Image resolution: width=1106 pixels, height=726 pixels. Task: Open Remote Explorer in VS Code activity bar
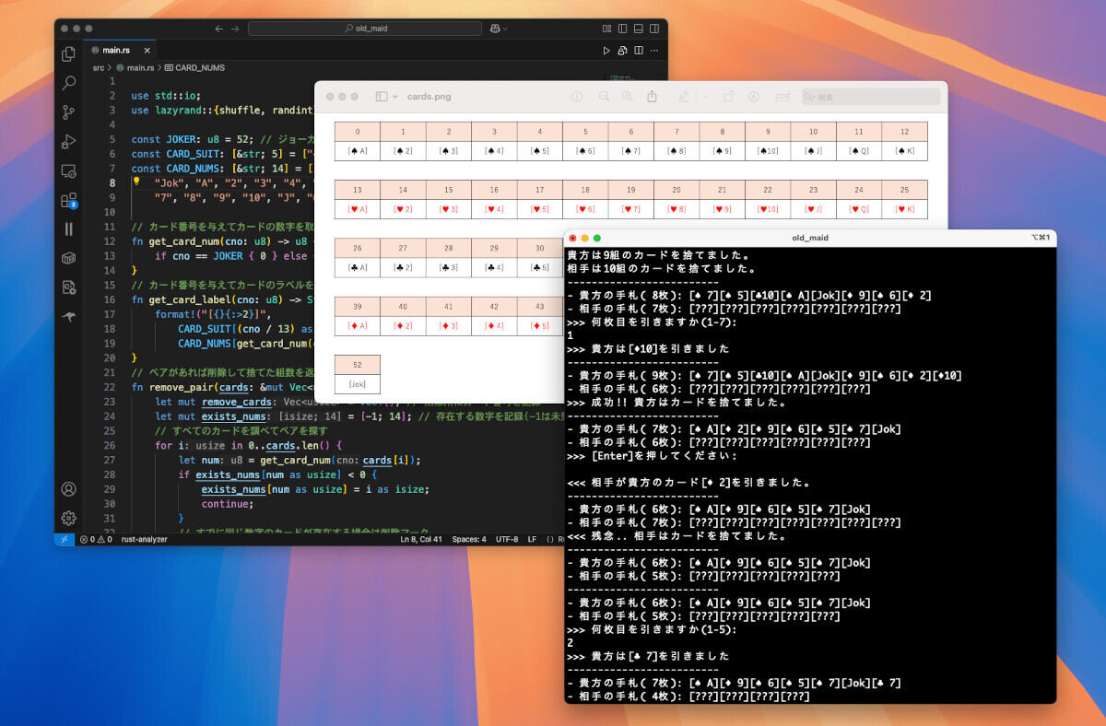coord(69,170)
